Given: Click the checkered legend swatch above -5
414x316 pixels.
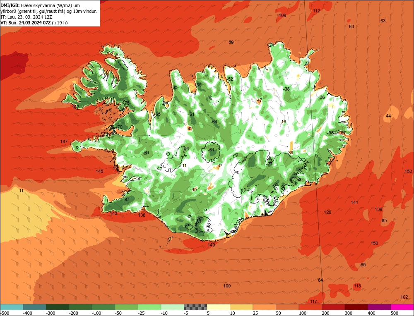Looking at the screenshot, I should pos(195,307).
